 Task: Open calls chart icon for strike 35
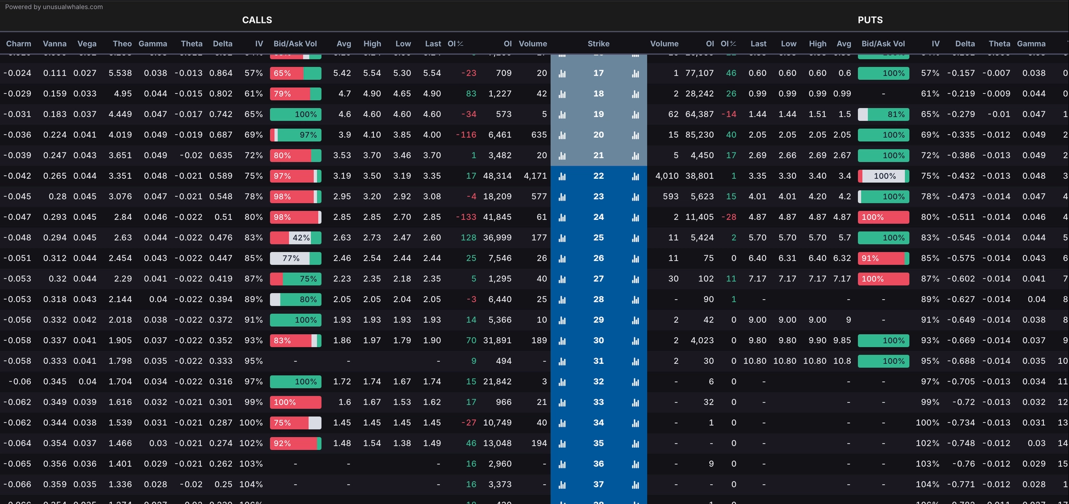pyautogui.click(x=562, y=444)
